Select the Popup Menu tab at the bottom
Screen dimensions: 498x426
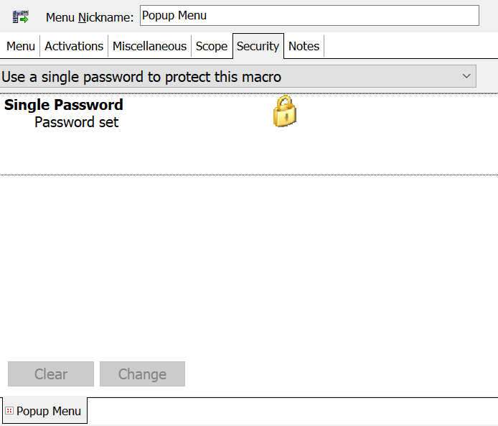coord(48,411)
